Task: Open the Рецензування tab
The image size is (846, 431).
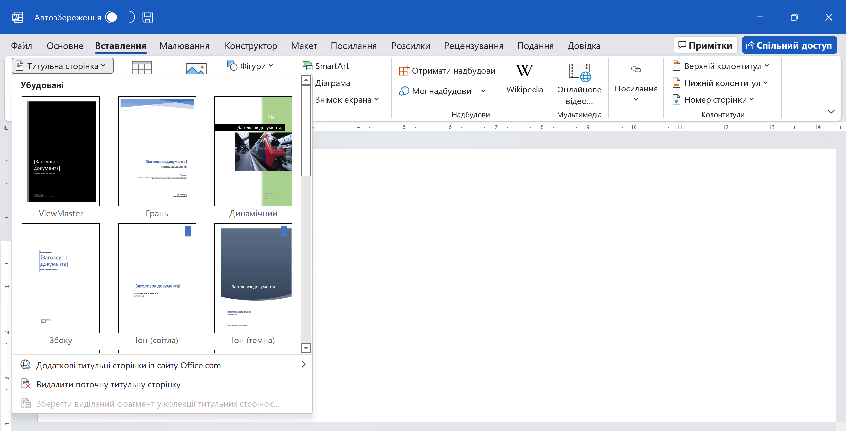Action: pos(473,46)
